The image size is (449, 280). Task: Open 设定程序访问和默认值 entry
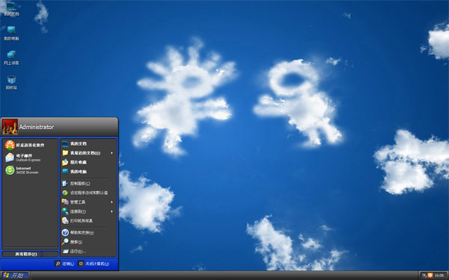[x=88, y=193]
